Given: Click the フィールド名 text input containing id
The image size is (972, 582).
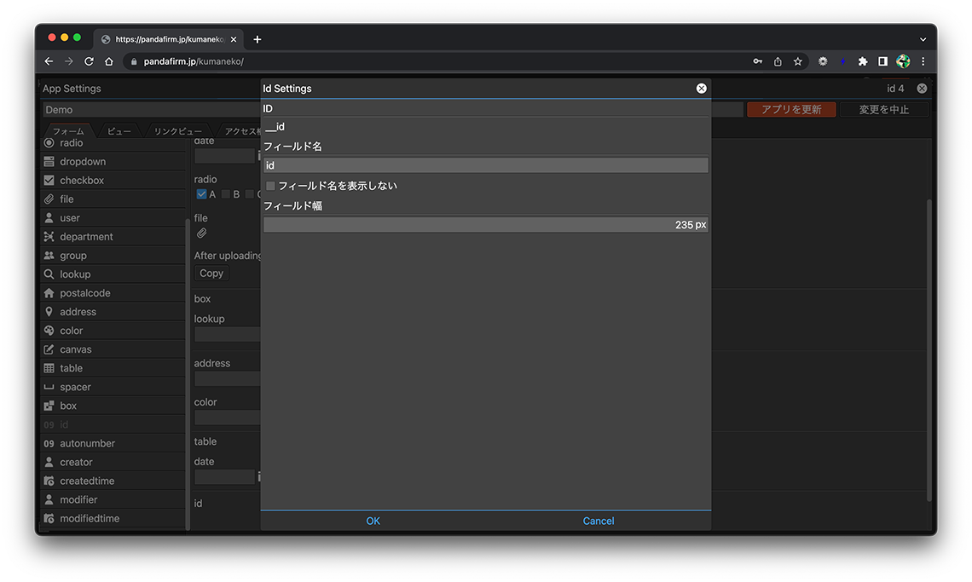Looking at the screenshot, I should (485, 165).
